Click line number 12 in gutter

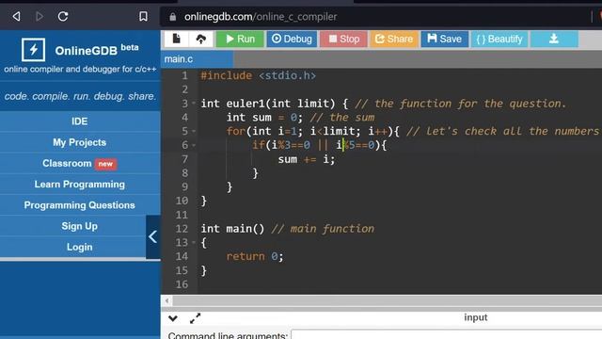click(182, 229)
